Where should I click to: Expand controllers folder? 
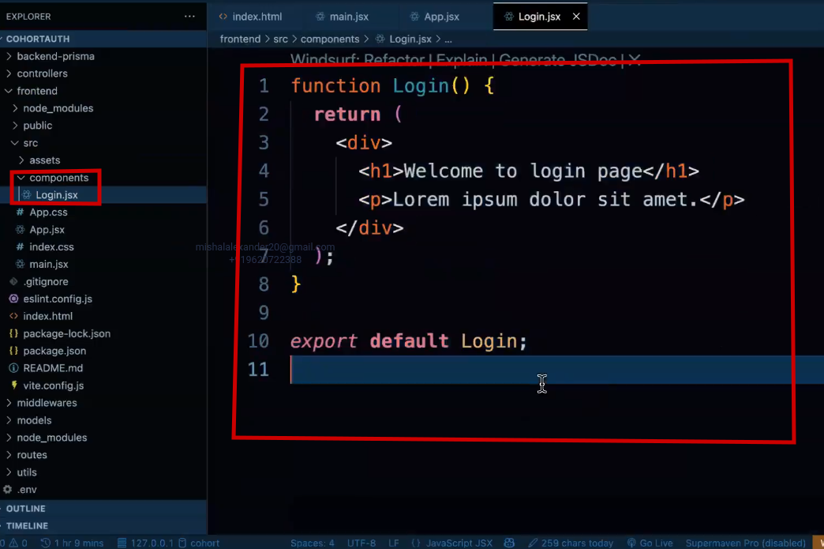pos(42,73)
